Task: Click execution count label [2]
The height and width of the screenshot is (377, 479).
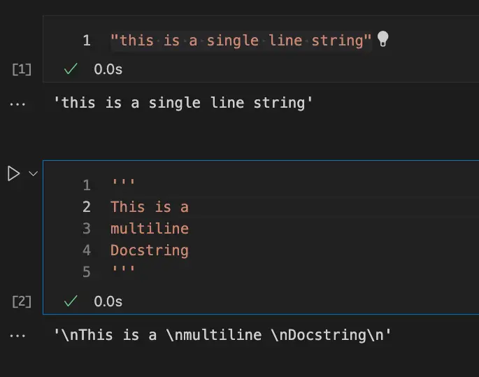Action: tap(22, 301)
